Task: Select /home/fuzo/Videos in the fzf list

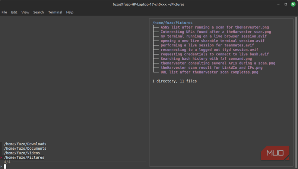Action: 22,153
